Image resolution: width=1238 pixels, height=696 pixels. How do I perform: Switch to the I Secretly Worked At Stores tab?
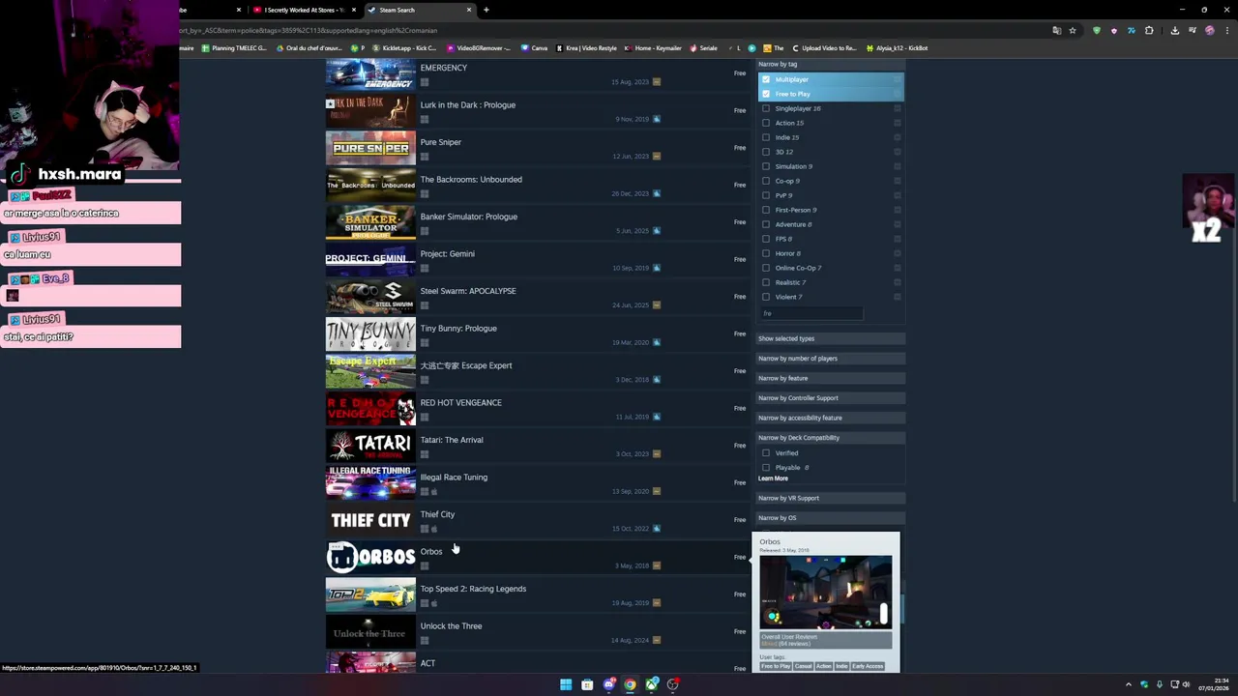(304, 10)
